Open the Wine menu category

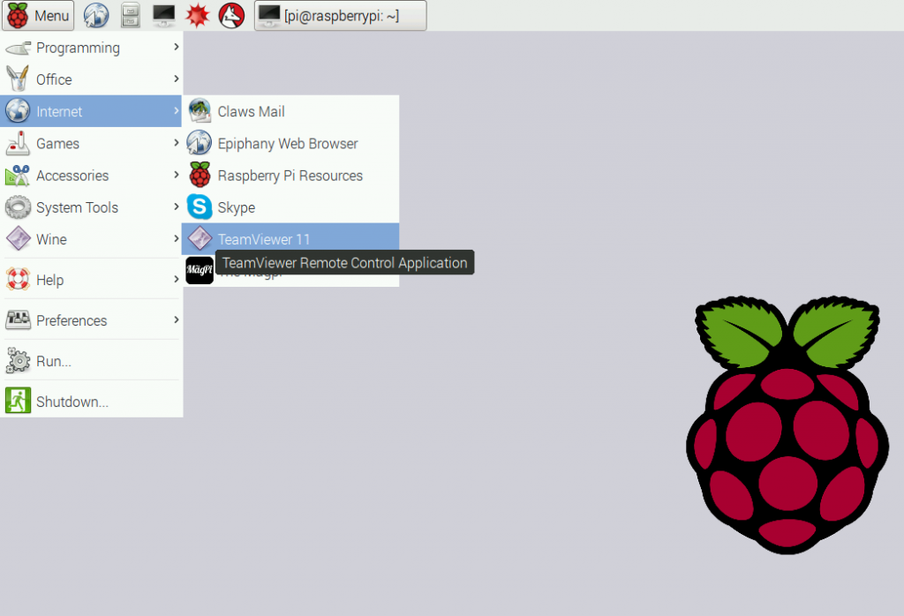(x=91, y=239)
